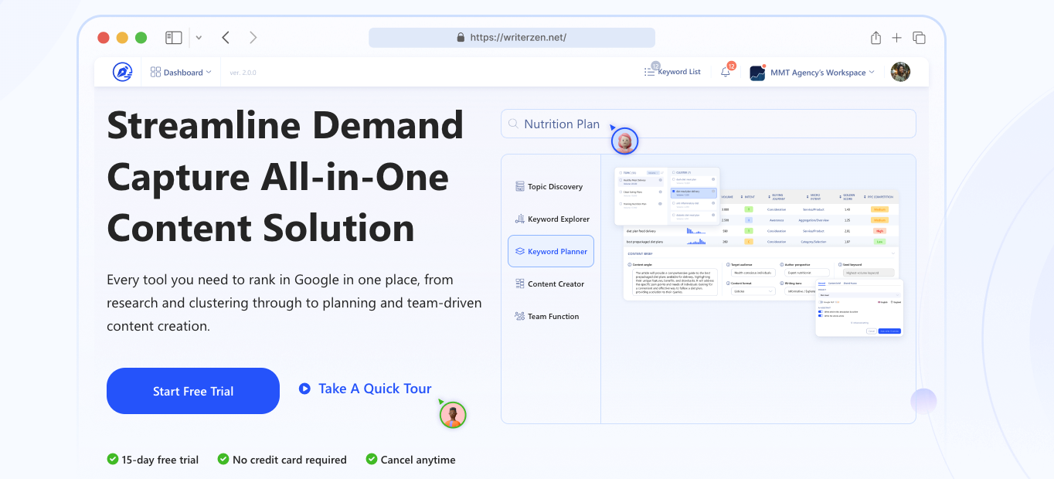The image size is (1054, 479).
Task: Click the WriterZen logo icon
Action: click(122, 72)
